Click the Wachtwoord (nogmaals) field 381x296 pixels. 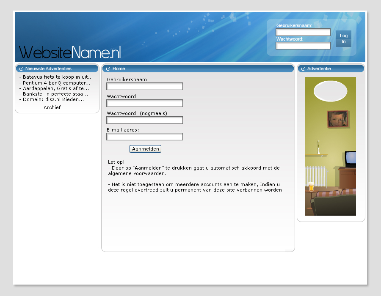(145, 120)
